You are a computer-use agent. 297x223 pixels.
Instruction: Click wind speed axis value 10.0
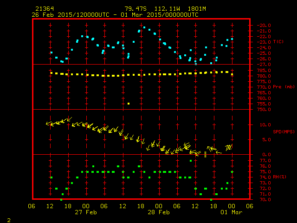point(265,125)
